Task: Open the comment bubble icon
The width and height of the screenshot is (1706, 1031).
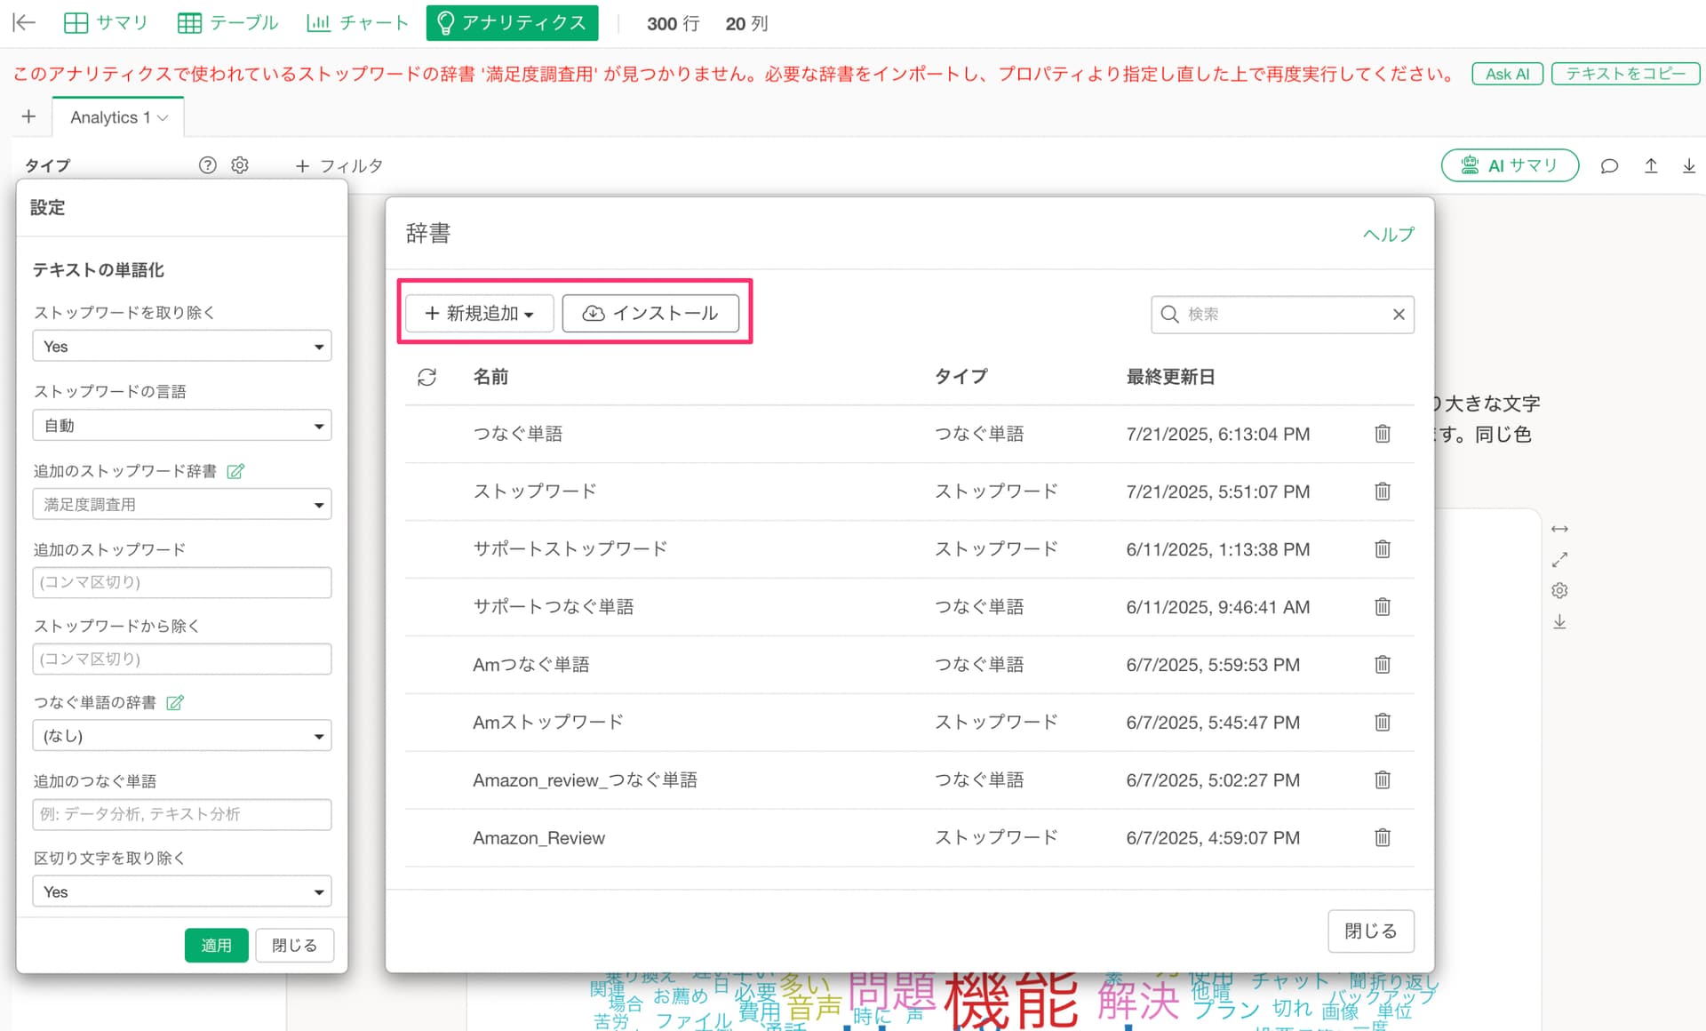Action: click(x=1609, y=165)
